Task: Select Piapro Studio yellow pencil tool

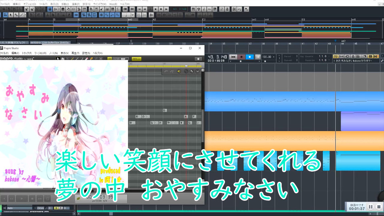Action: pyautogui.click(x=72, y=59)
